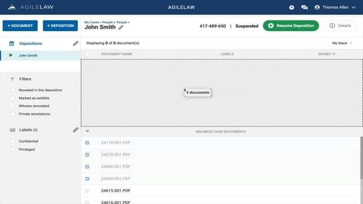The image size is (363, 204).
Task: Click the document list vertical scrollbar
Action: (x=361, y=158)
